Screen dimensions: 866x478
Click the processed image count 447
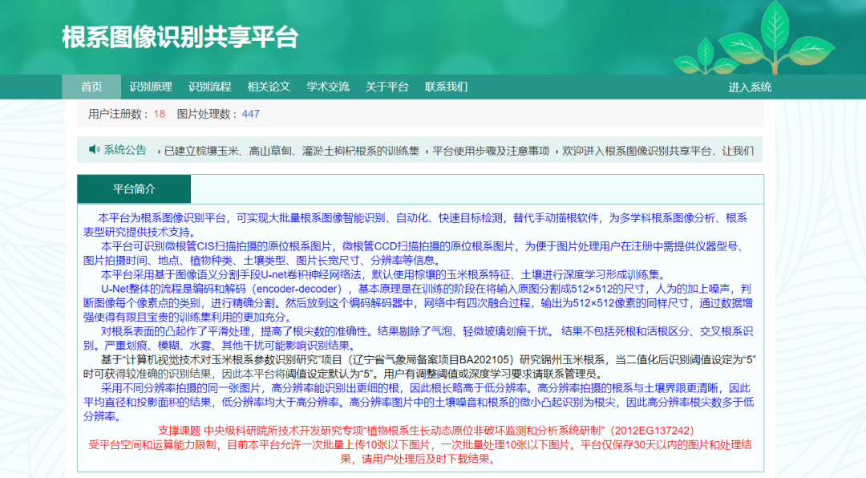[x=251, y=114]
